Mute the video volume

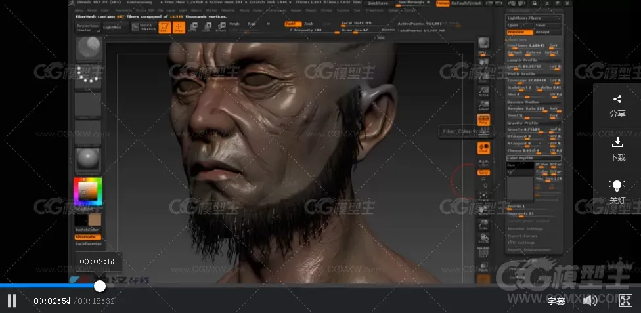click(x=590, y=301)
